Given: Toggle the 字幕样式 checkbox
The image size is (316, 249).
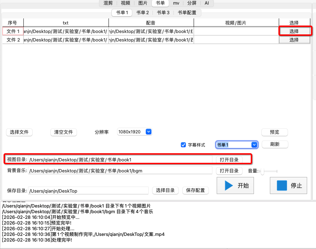Looking at the screenshot, I should pyautogui.click(x=183, y=145).
